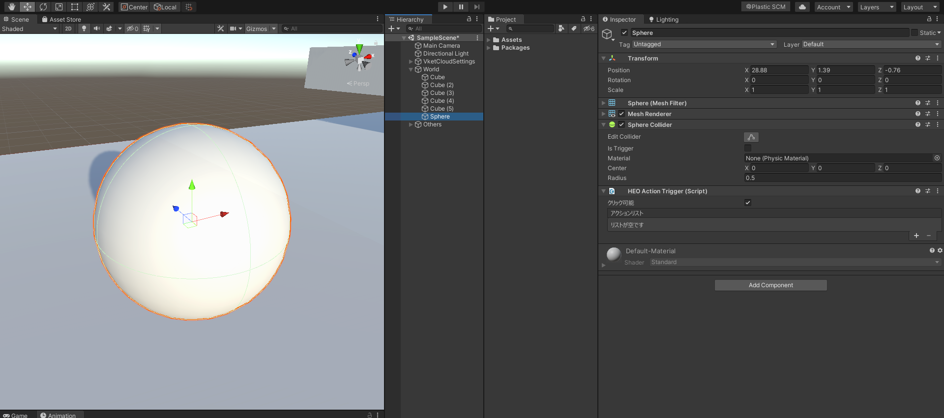Uncheck the クリック可能 checkbox
This screenshot has height=418, width=944.
pos(748,202)
